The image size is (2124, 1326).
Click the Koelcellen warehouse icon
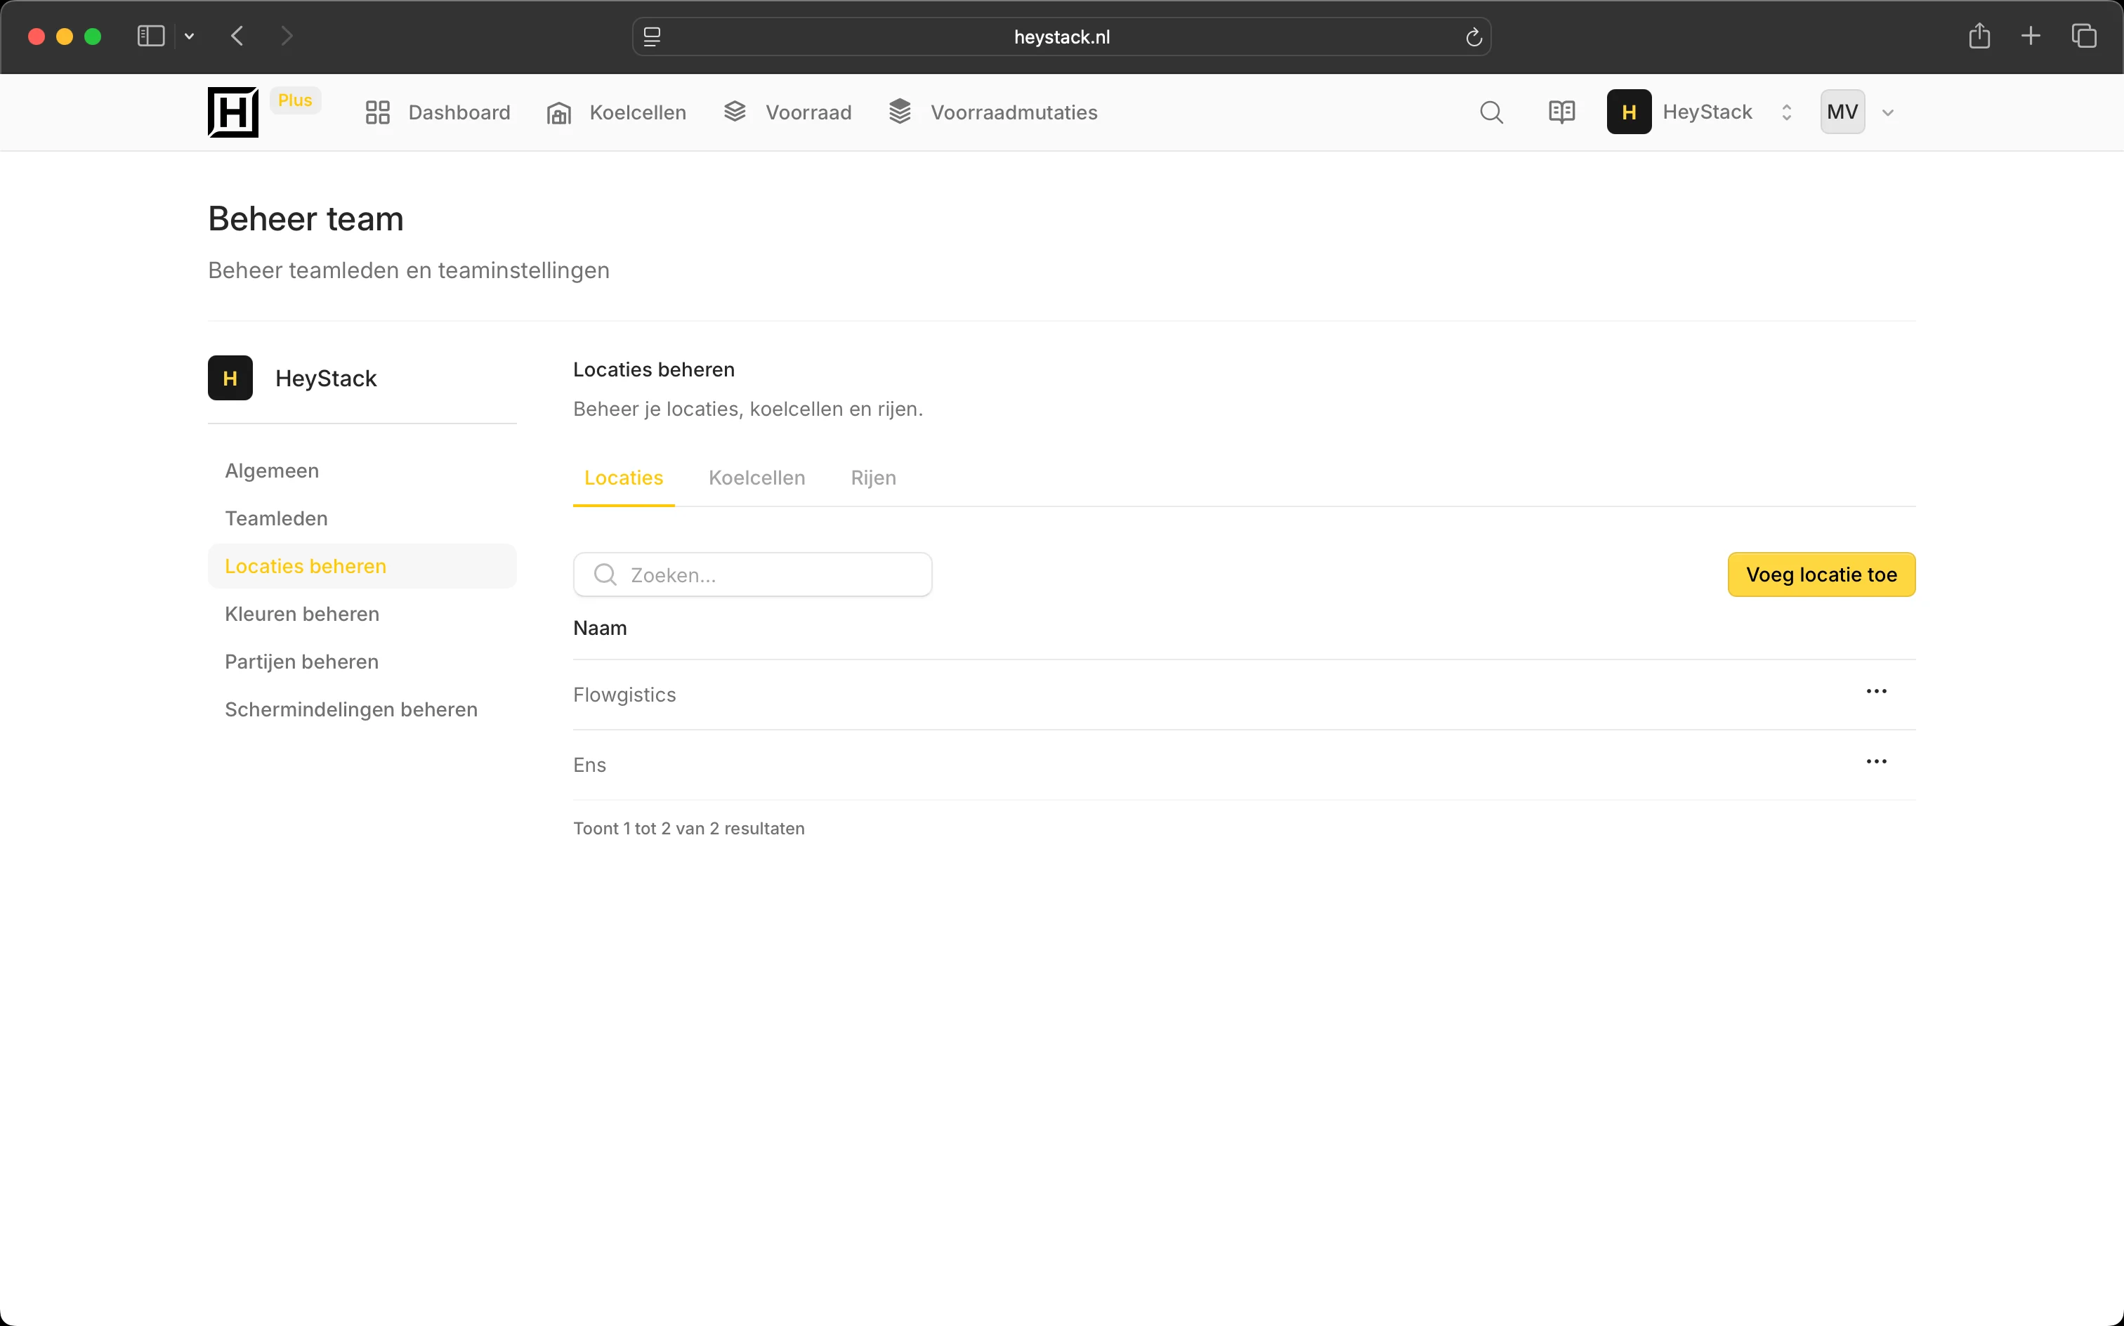click(558, 113)
